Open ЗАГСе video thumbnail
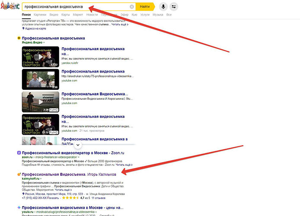This screenshot has height=216, width=300. point(41,141)
